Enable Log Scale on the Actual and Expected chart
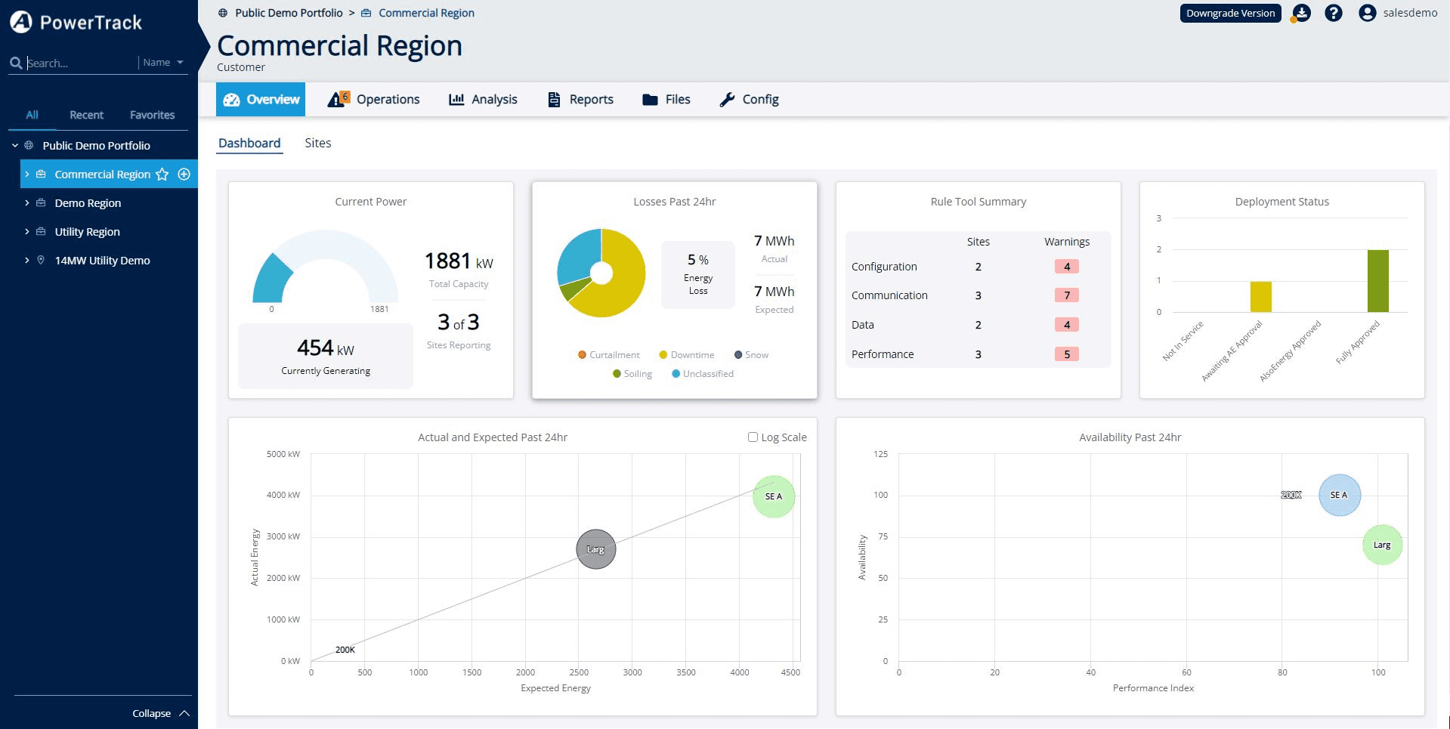The height and width of the screenshot is (729, 1450). [753, 437]
